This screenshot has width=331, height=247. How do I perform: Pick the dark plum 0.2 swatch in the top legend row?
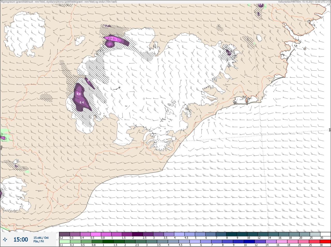(64, 234)
